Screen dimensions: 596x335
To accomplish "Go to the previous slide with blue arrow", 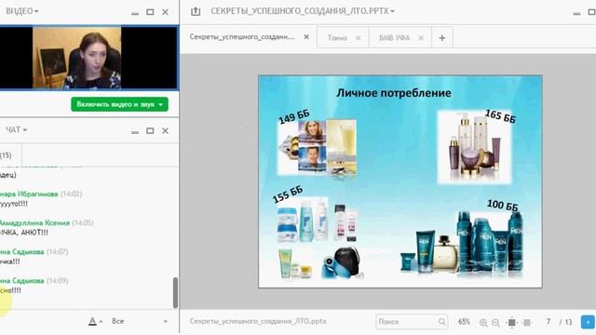I will coord(588,322).
